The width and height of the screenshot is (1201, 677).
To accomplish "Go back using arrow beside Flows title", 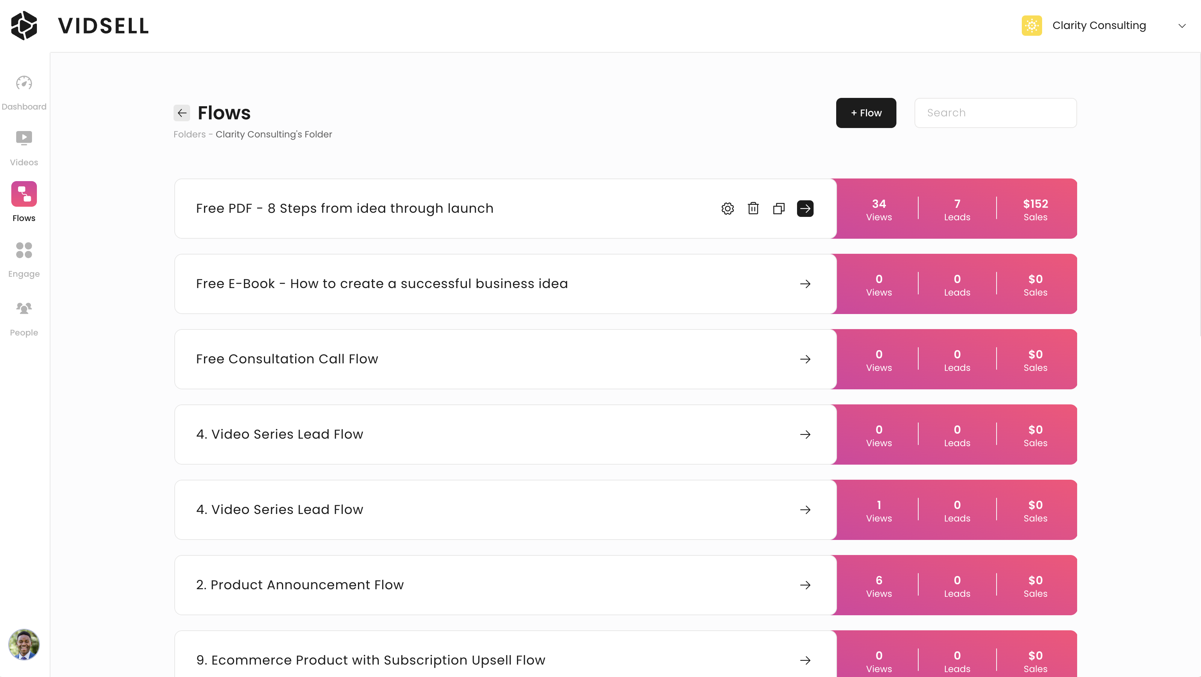I will click(182, 113).
